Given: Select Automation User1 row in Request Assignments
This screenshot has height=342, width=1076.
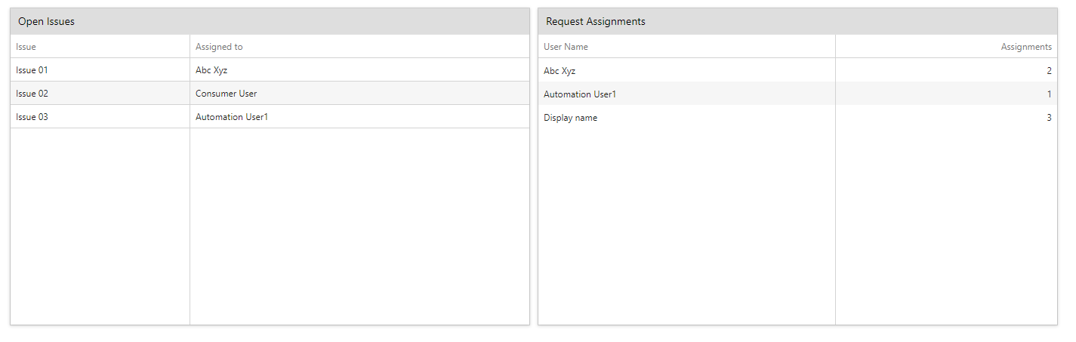Looking at the screenshot, I should coord(797,94).
